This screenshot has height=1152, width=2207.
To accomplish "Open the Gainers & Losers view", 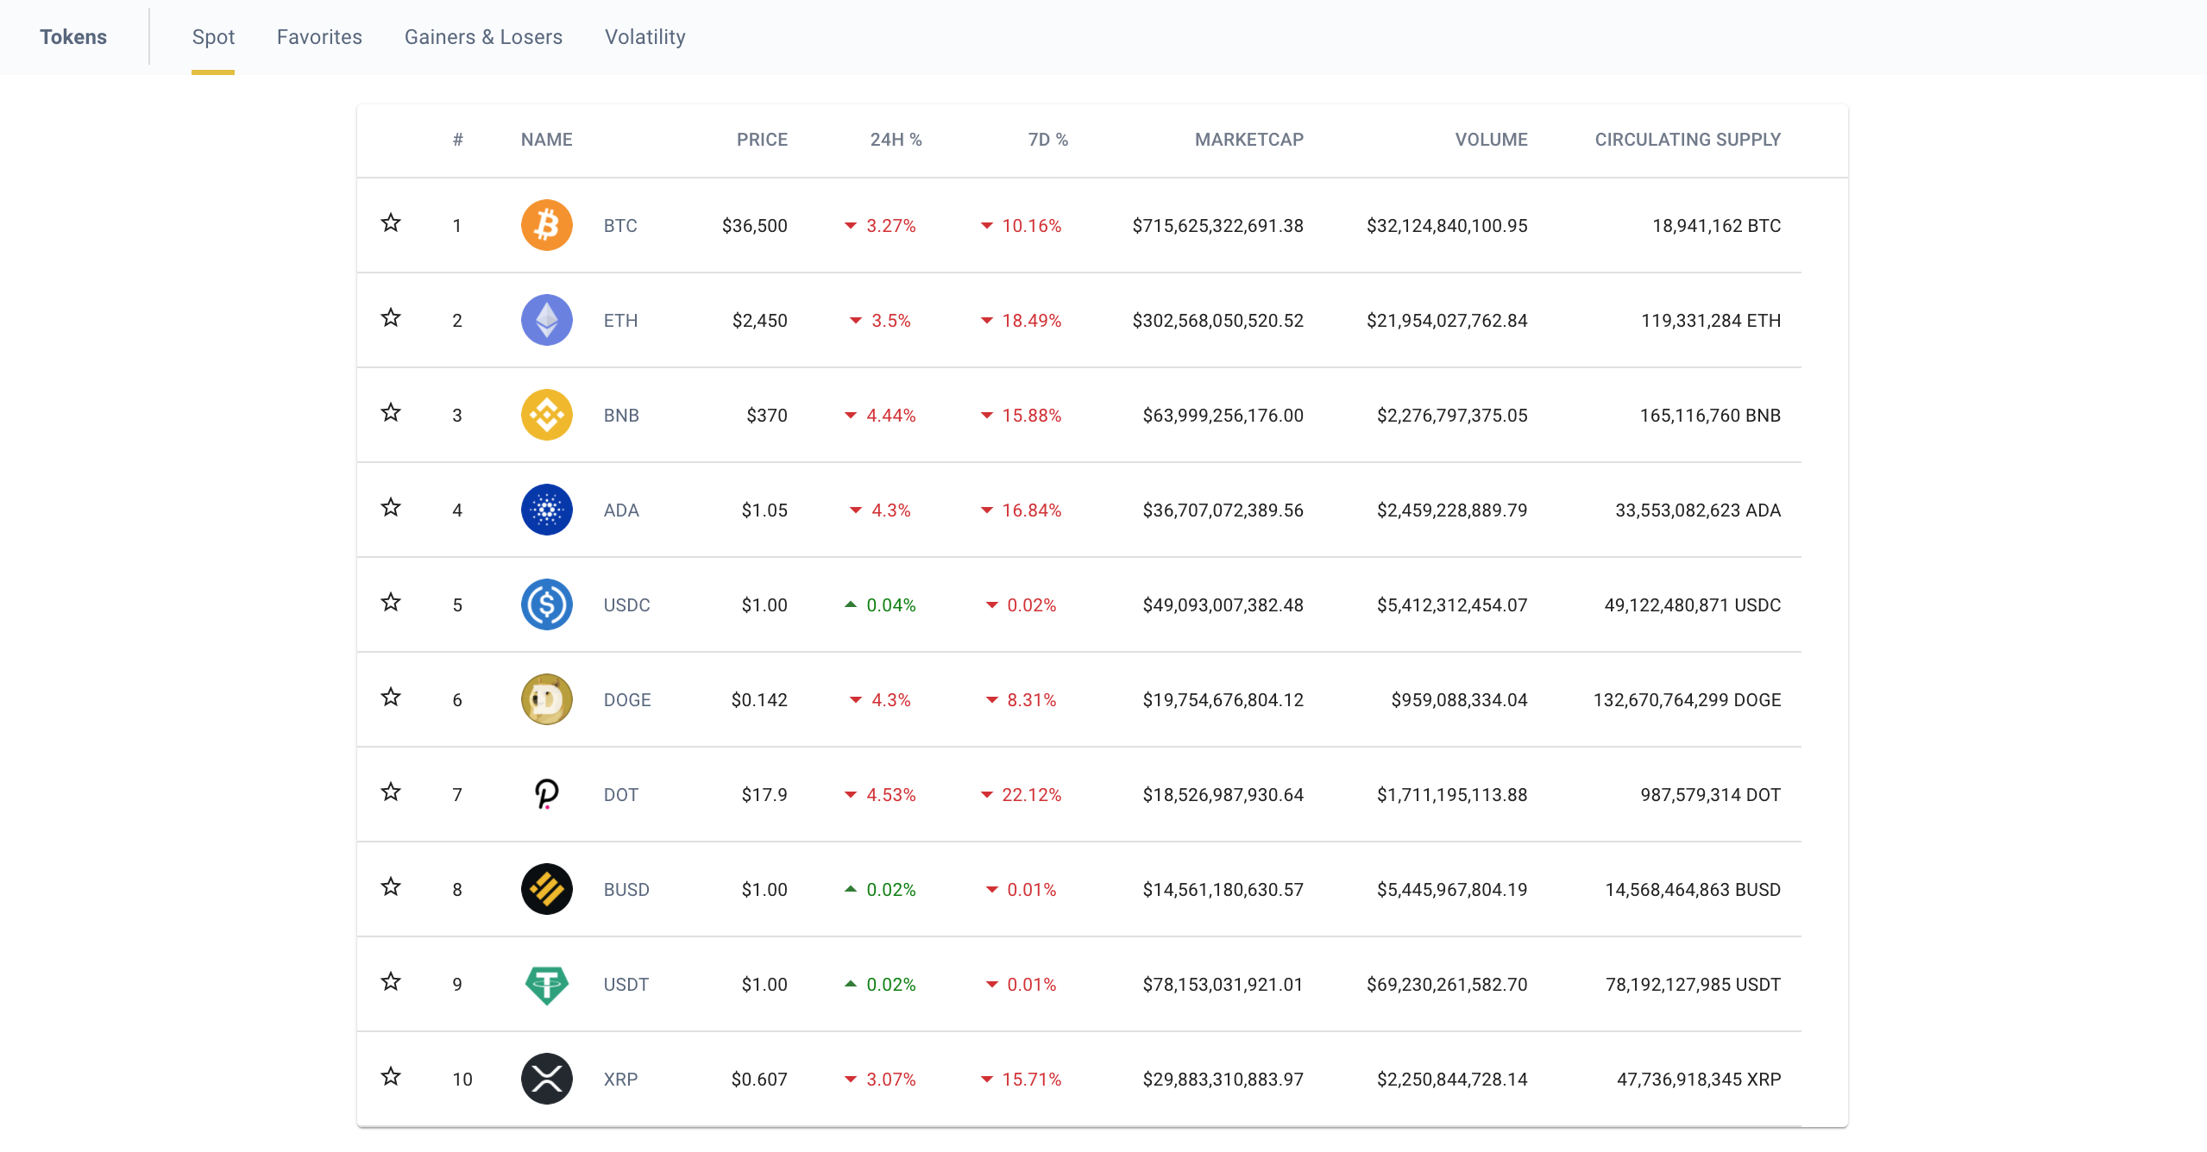I will pos(483,37).
